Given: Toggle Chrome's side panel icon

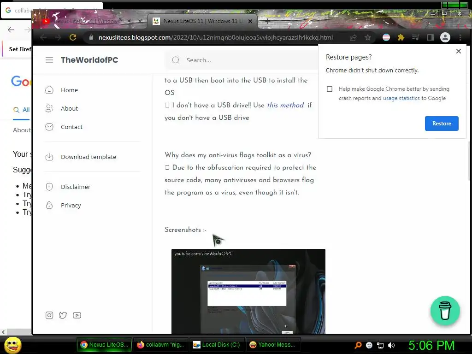Looking at the screenshot, I should tap(430, 37).
